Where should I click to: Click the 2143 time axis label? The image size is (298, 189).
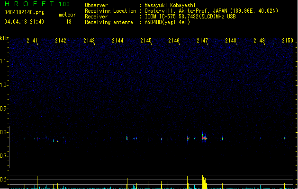(x=89, y=41)
